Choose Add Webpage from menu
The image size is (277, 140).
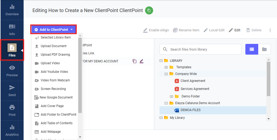[55, 132]
